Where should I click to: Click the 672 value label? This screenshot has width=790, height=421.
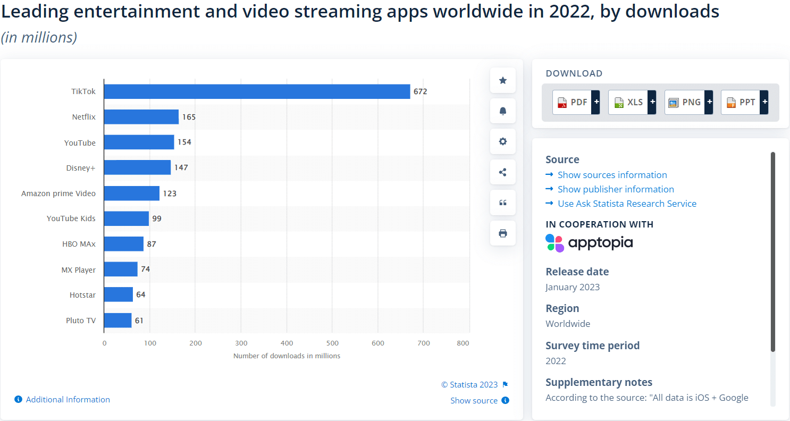pos(421,91)
